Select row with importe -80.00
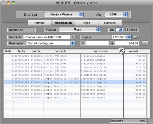The height and width of the screenshot is (124, 153). (x=75, y=60)
